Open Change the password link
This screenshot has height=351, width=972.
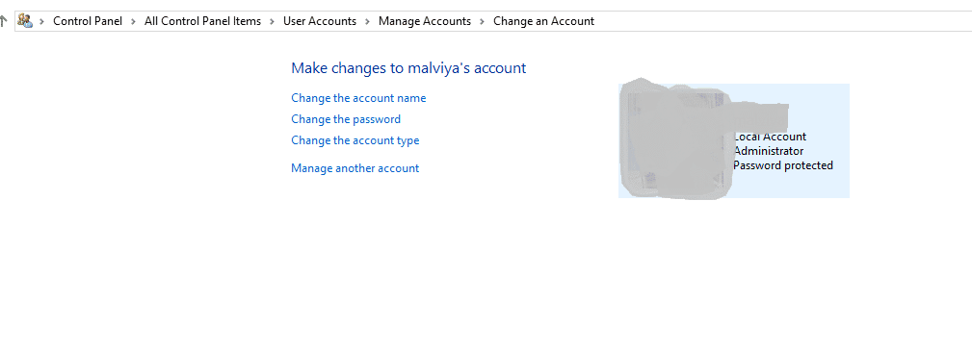pyautogui.click(x=346, y=119)
